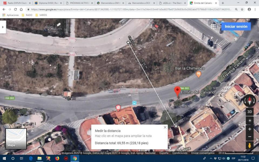Close the Medir la distancia popup
259x162 pixels.
tap(165, 127)
